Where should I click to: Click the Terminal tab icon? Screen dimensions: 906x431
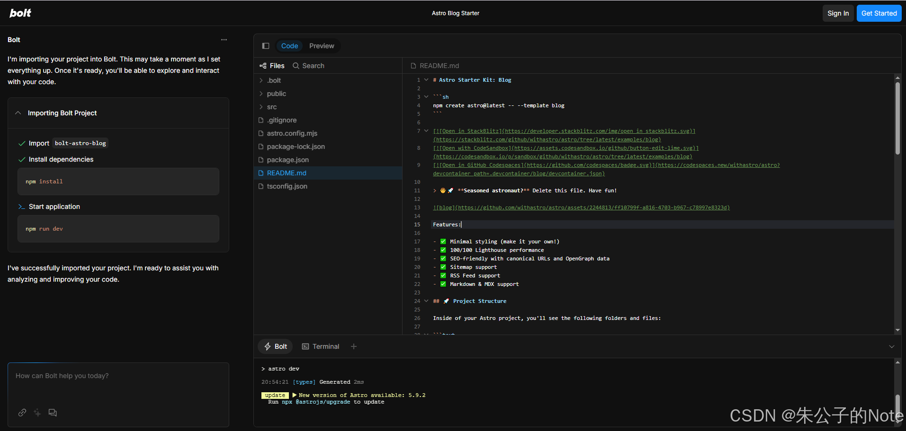305,346
